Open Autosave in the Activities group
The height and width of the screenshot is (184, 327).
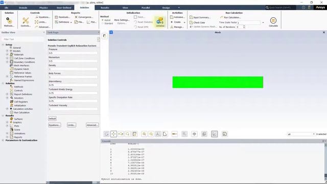point(177,17)
